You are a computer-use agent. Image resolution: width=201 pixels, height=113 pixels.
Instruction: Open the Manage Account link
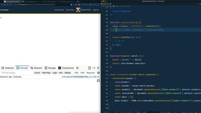point(86,10)
